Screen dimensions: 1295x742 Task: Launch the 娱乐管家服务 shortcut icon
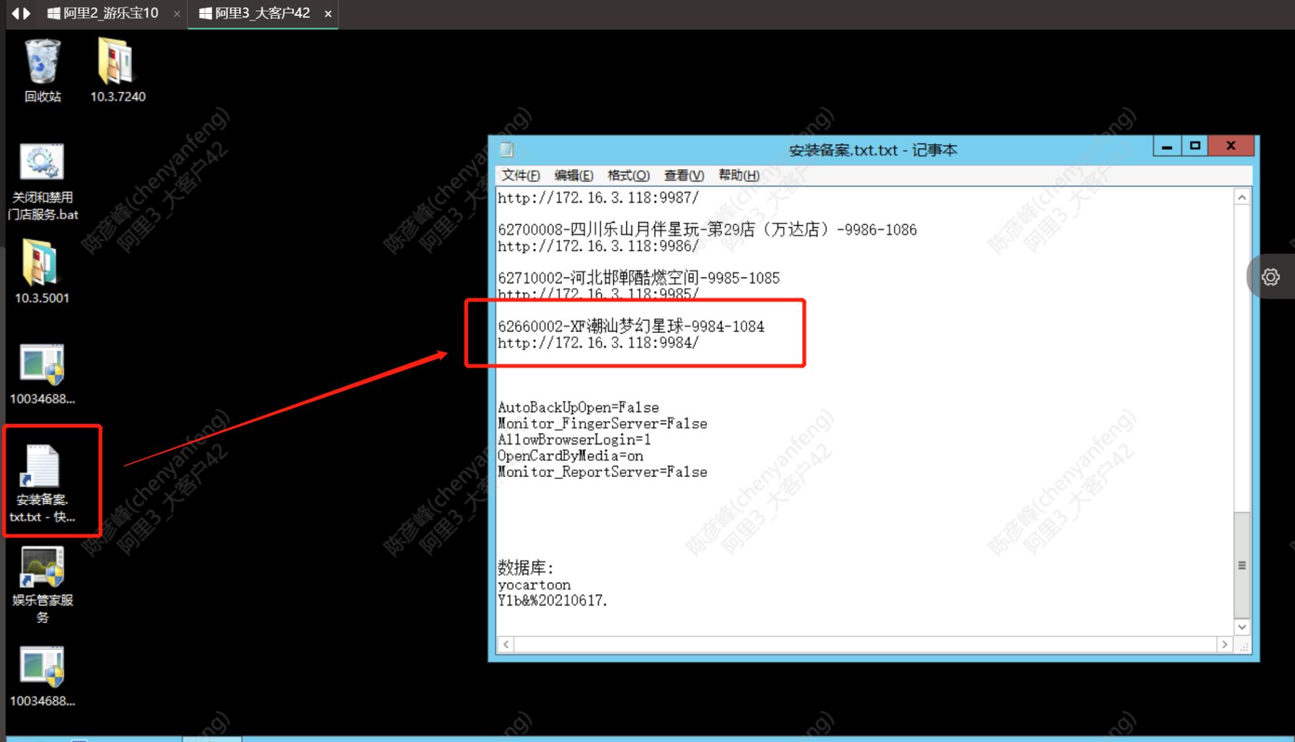tap(42, 585)
